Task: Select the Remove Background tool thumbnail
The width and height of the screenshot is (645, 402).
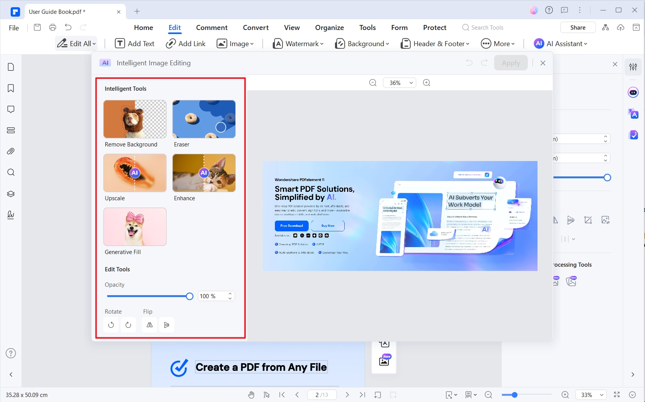Action: (x=135, y=119)
